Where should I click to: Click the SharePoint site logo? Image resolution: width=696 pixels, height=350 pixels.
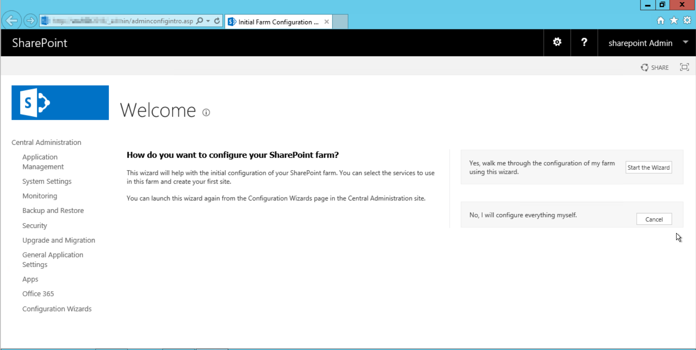(60, 102)
